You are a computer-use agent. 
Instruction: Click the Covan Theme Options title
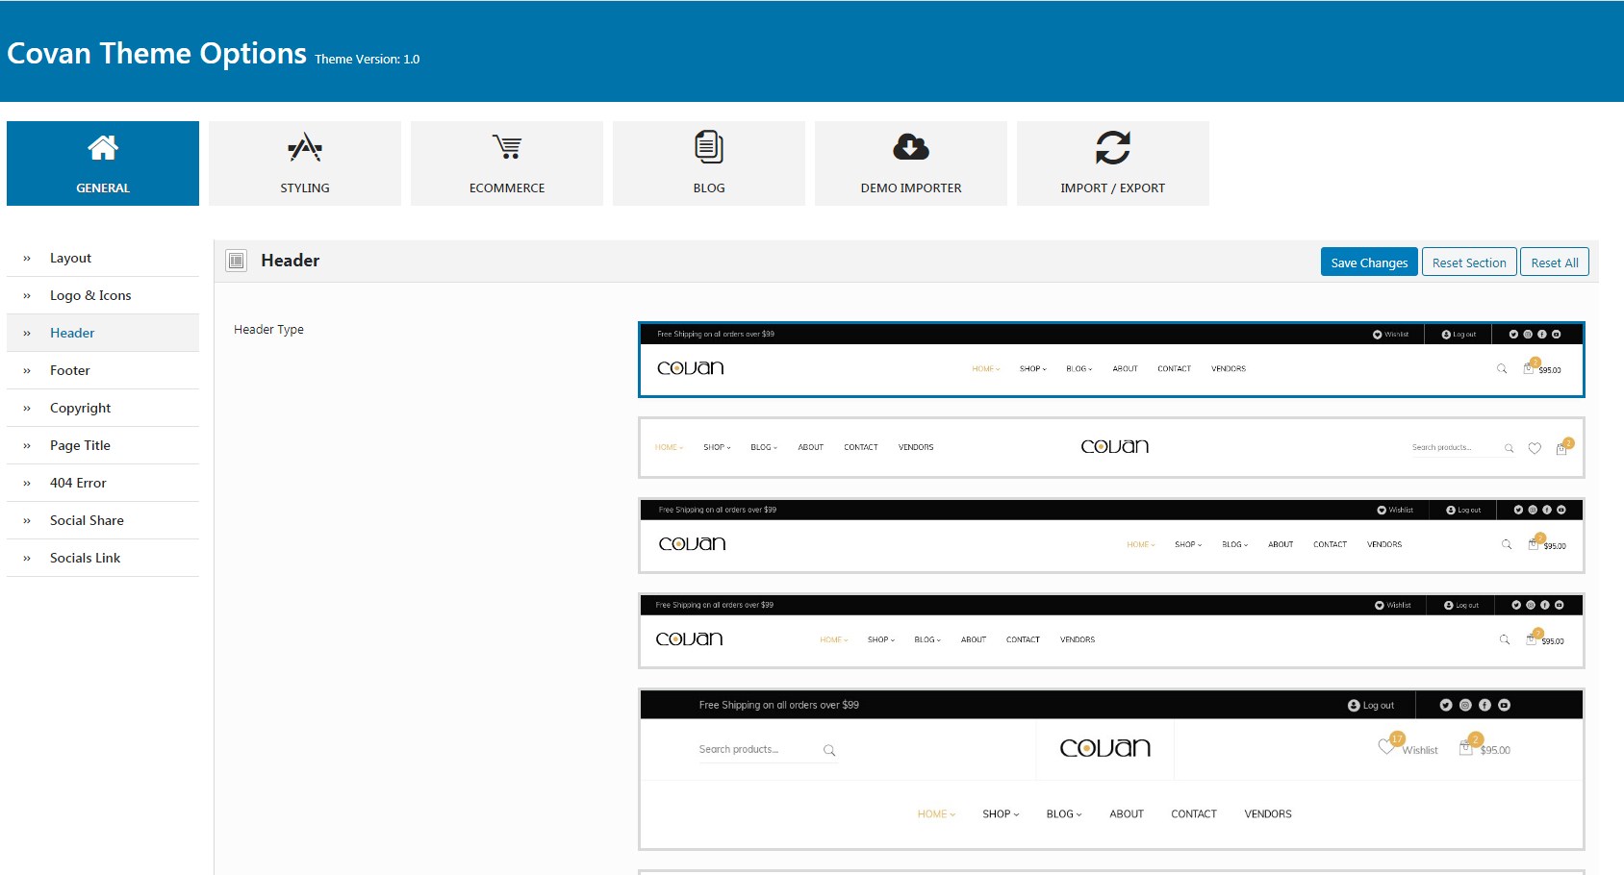[x=157, y=53]
